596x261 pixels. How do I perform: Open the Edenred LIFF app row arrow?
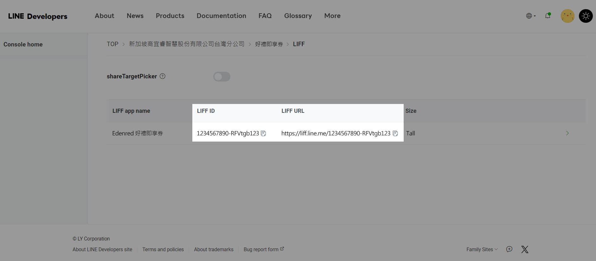pyautogui.click(x=567, y=133)
